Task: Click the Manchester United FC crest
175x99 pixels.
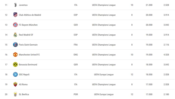Action: [15, 55]
